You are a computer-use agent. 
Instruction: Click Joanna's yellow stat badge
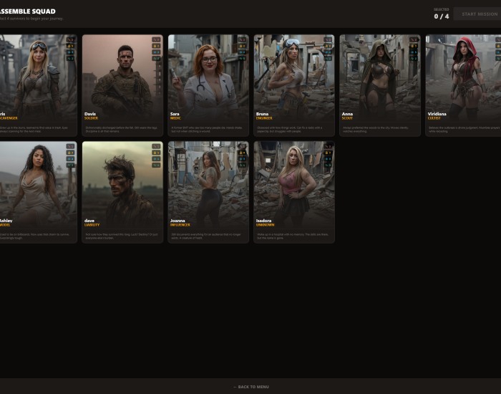pyautogui.click(x=242, y=153)
